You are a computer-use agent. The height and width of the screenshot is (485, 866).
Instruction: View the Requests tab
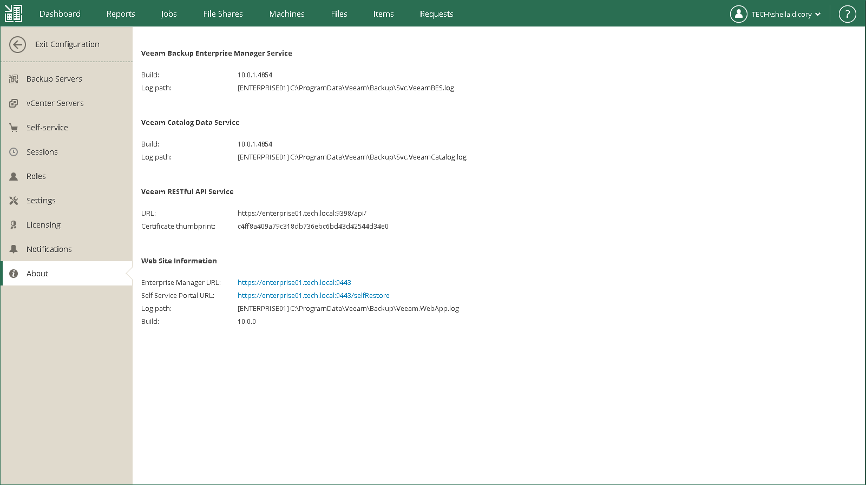click(x=437, y=14)
